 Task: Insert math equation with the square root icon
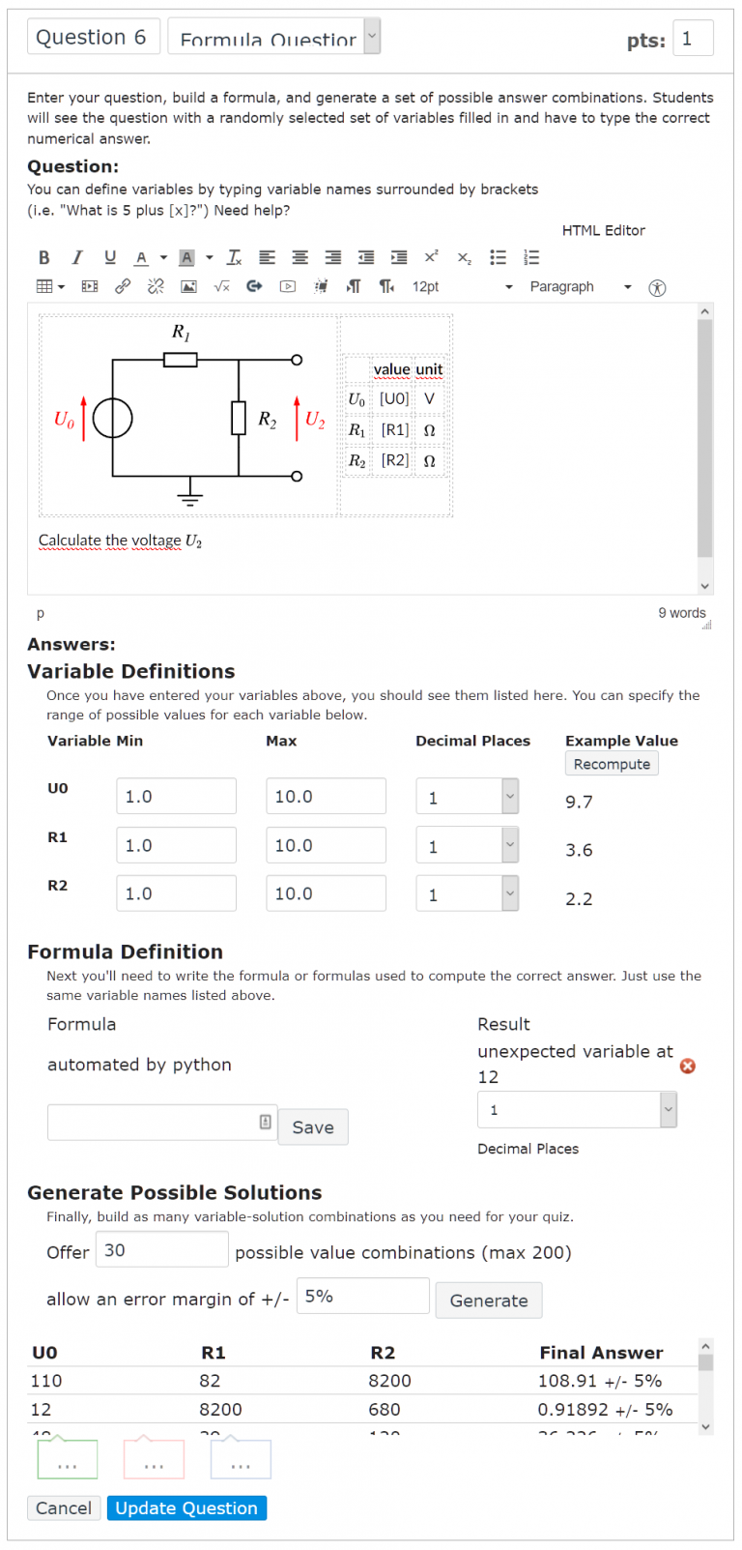[x=221, y=286]
